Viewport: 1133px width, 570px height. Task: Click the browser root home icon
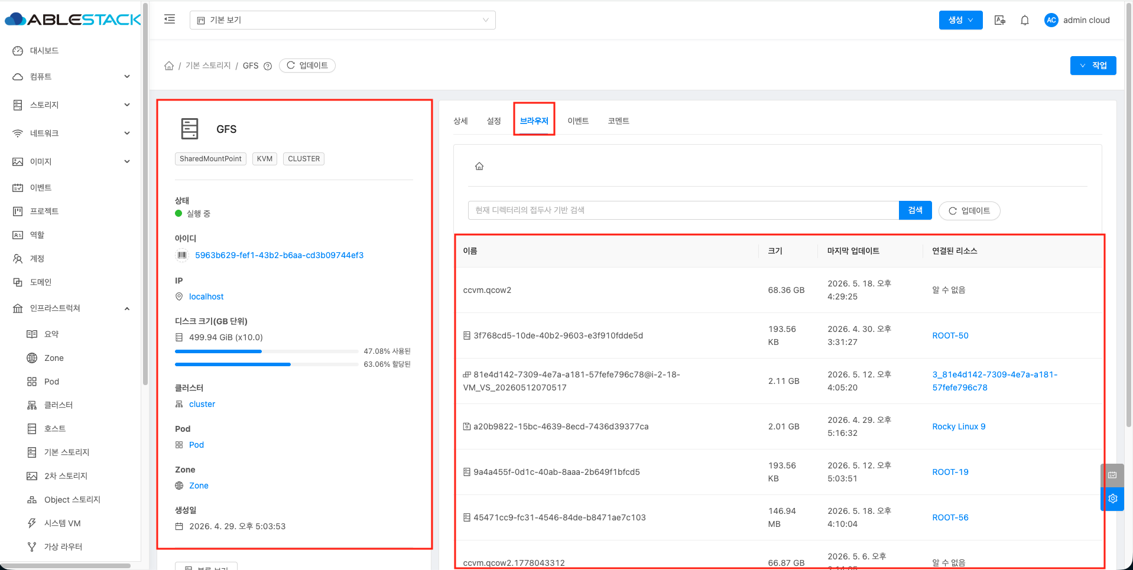coord(479,166)
